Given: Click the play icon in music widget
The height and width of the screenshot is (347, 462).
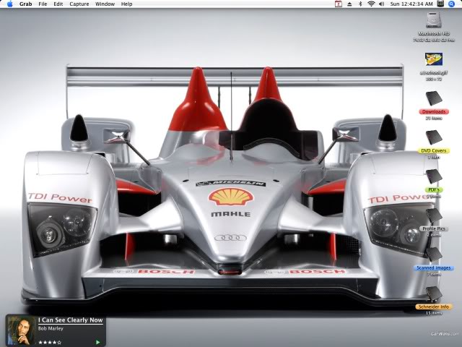Looking at the screenshot, I should (x=98, y=342).
